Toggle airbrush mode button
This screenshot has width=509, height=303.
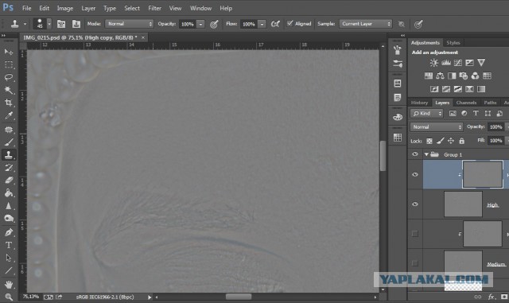coord(275,24)
